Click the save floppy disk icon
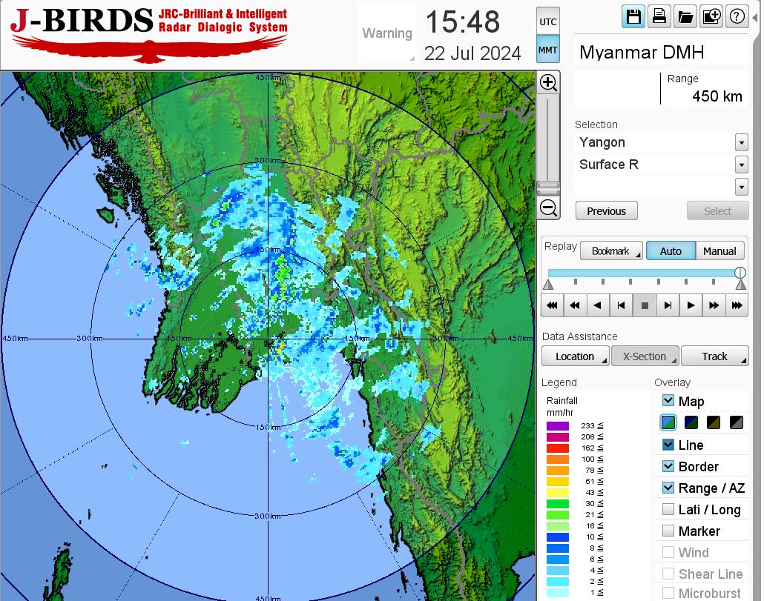 633,17
